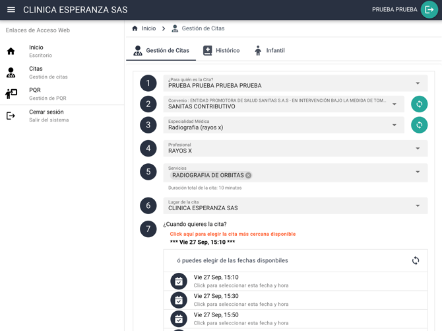Select Cerrar sesión in the sidebar
This screenshot has height=331, width=442.
46,115
